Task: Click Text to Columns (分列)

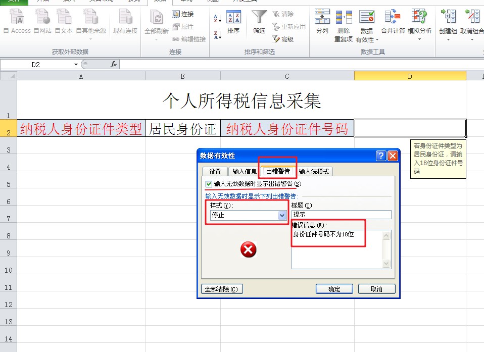Action: [322, 21]
